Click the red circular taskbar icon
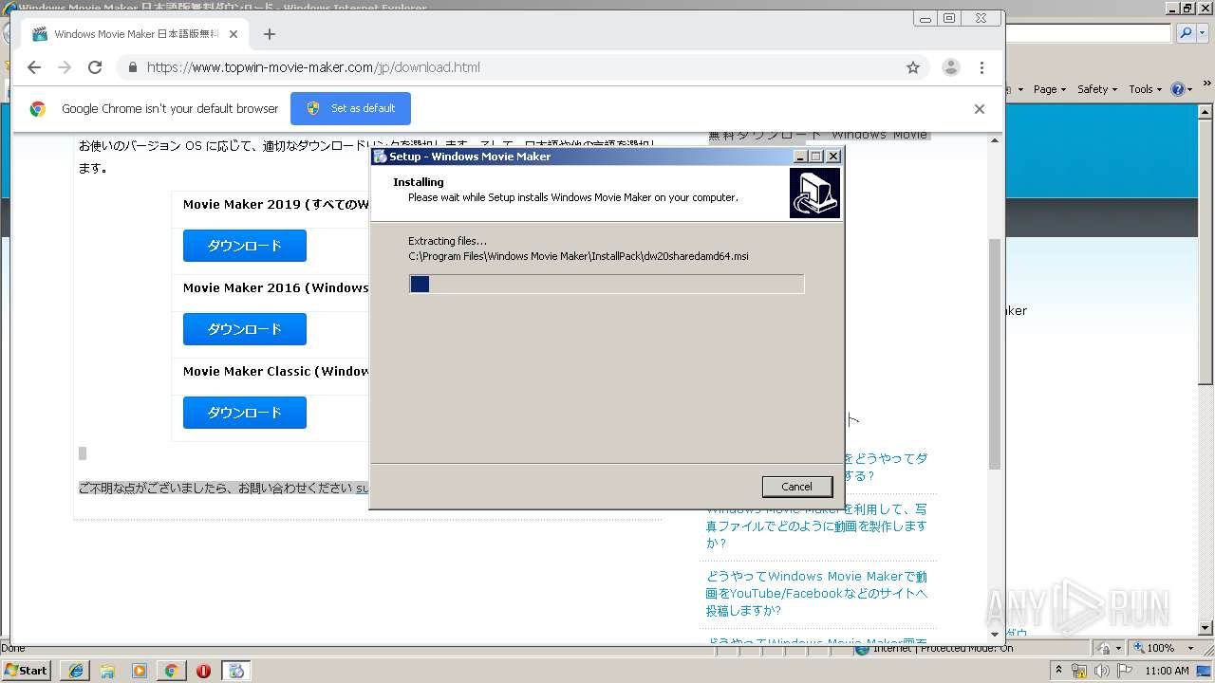 click(x=203, y=671)
